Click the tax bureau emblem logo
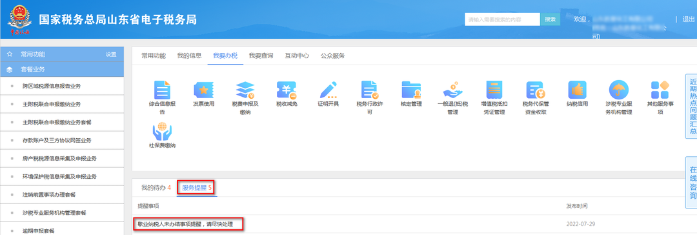 [20, 19]
